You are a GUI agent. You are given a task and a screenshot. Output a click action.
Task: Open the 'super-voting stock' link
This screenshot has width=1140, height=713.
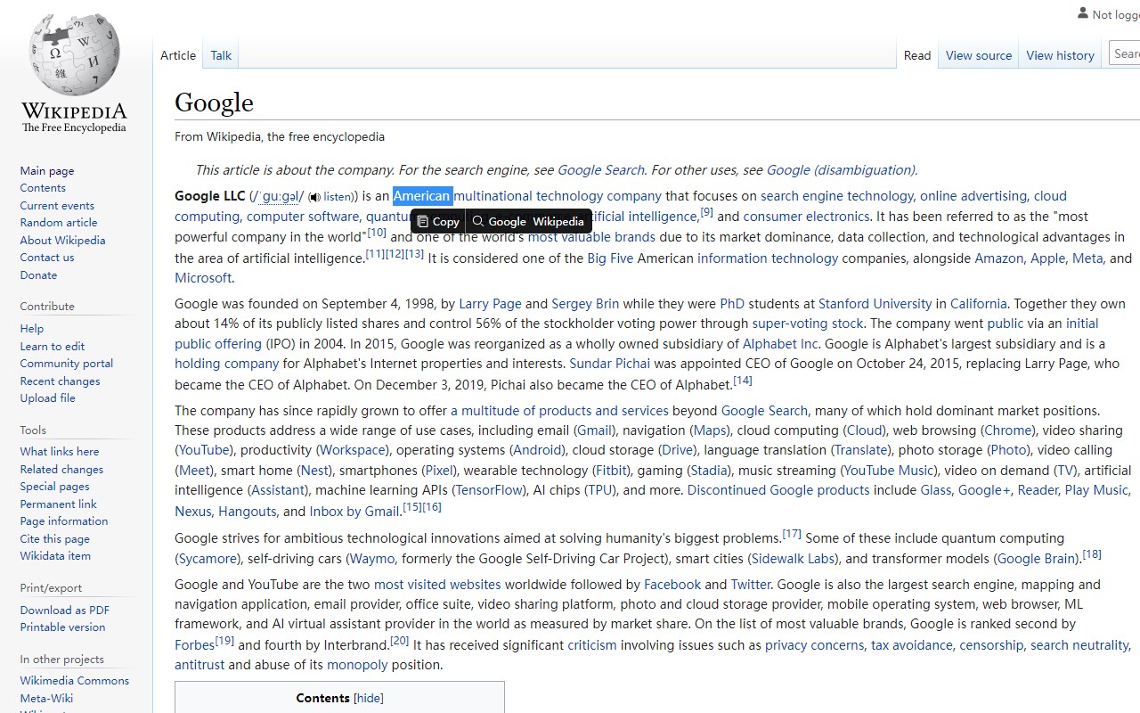point(808,324)
